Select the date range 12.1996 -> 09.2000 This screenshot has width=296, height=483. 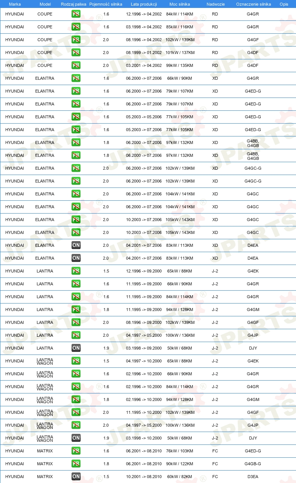[x=144, y=271]
